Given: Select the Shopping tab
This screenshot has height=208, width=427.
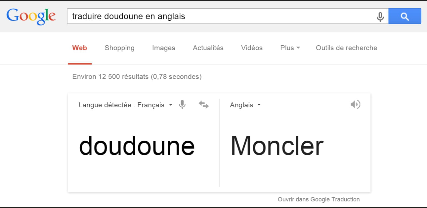Looking at the screenshot, I should tap(119, 48).
